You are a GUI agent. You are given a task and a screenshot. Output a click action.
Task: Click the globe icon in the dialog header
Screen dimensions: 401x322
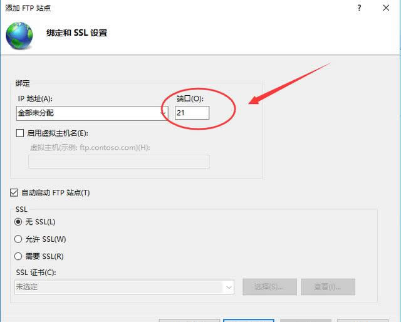click(x=19, y=36)
